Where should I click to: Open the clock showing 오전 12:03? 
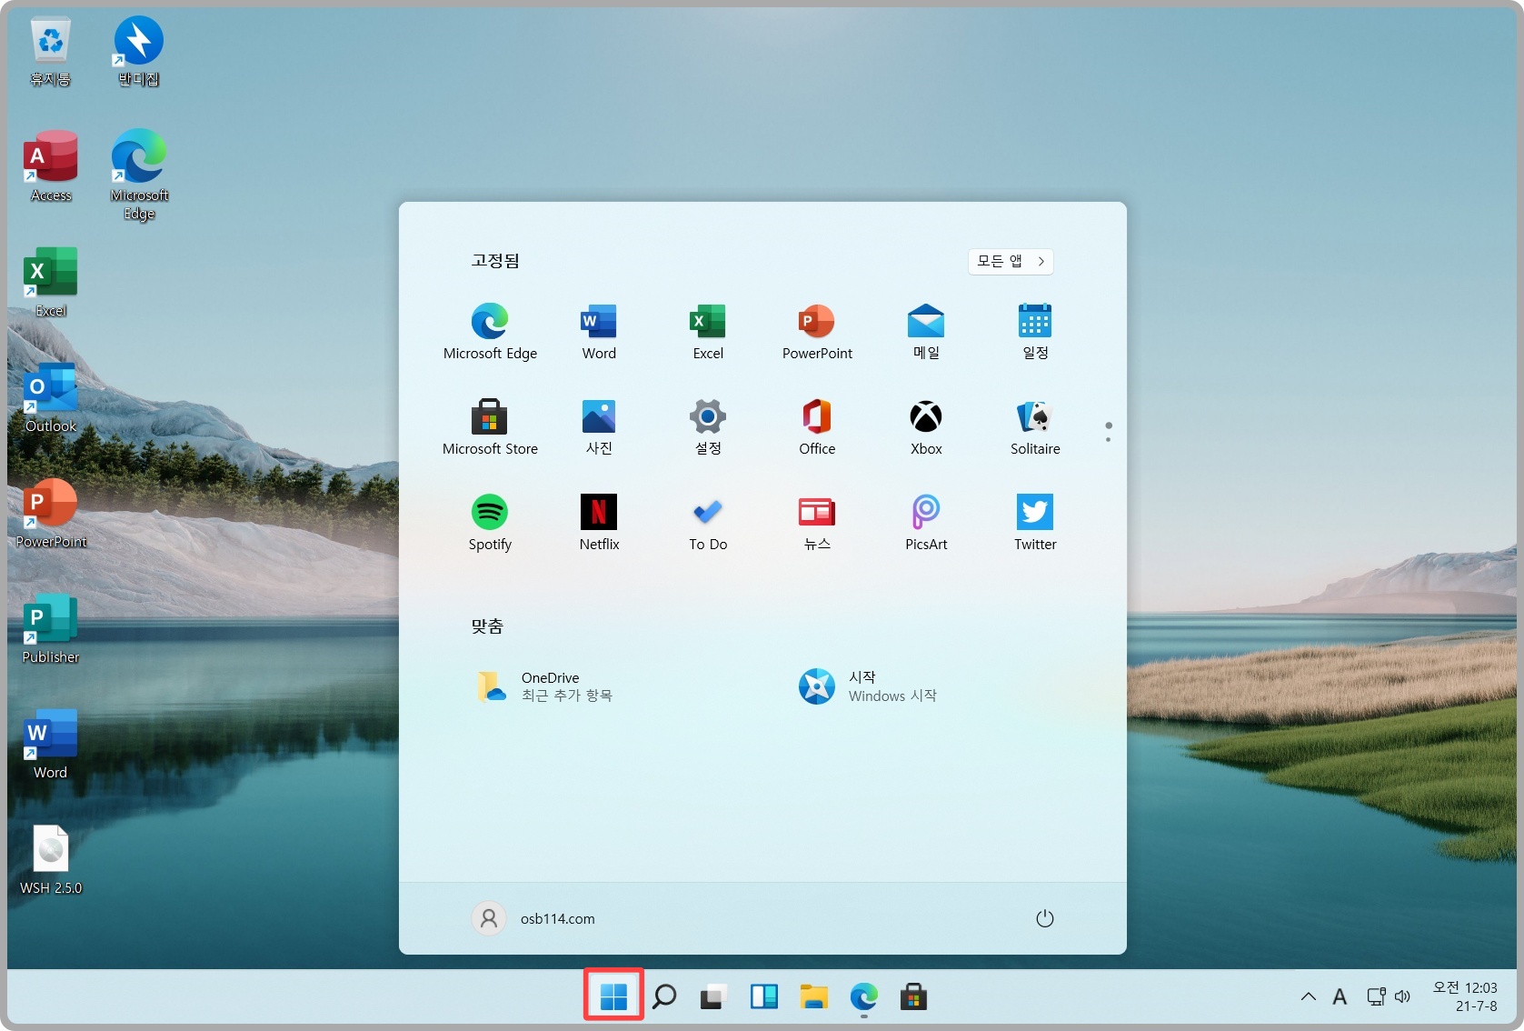[1465, 996]
